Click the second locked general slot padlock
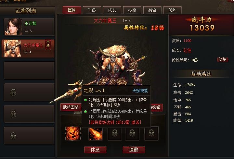Viewport: 234px width, 159px height. tap(13, 114)
